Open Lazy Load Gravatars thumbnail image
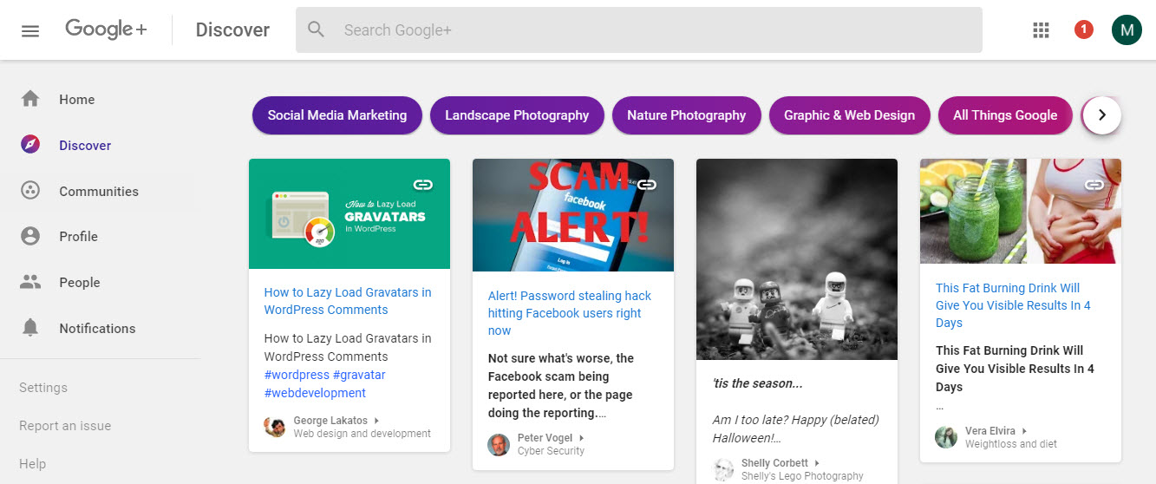Image resolution: width=1156 pixels, height=484 pixels. coord(349,213)
